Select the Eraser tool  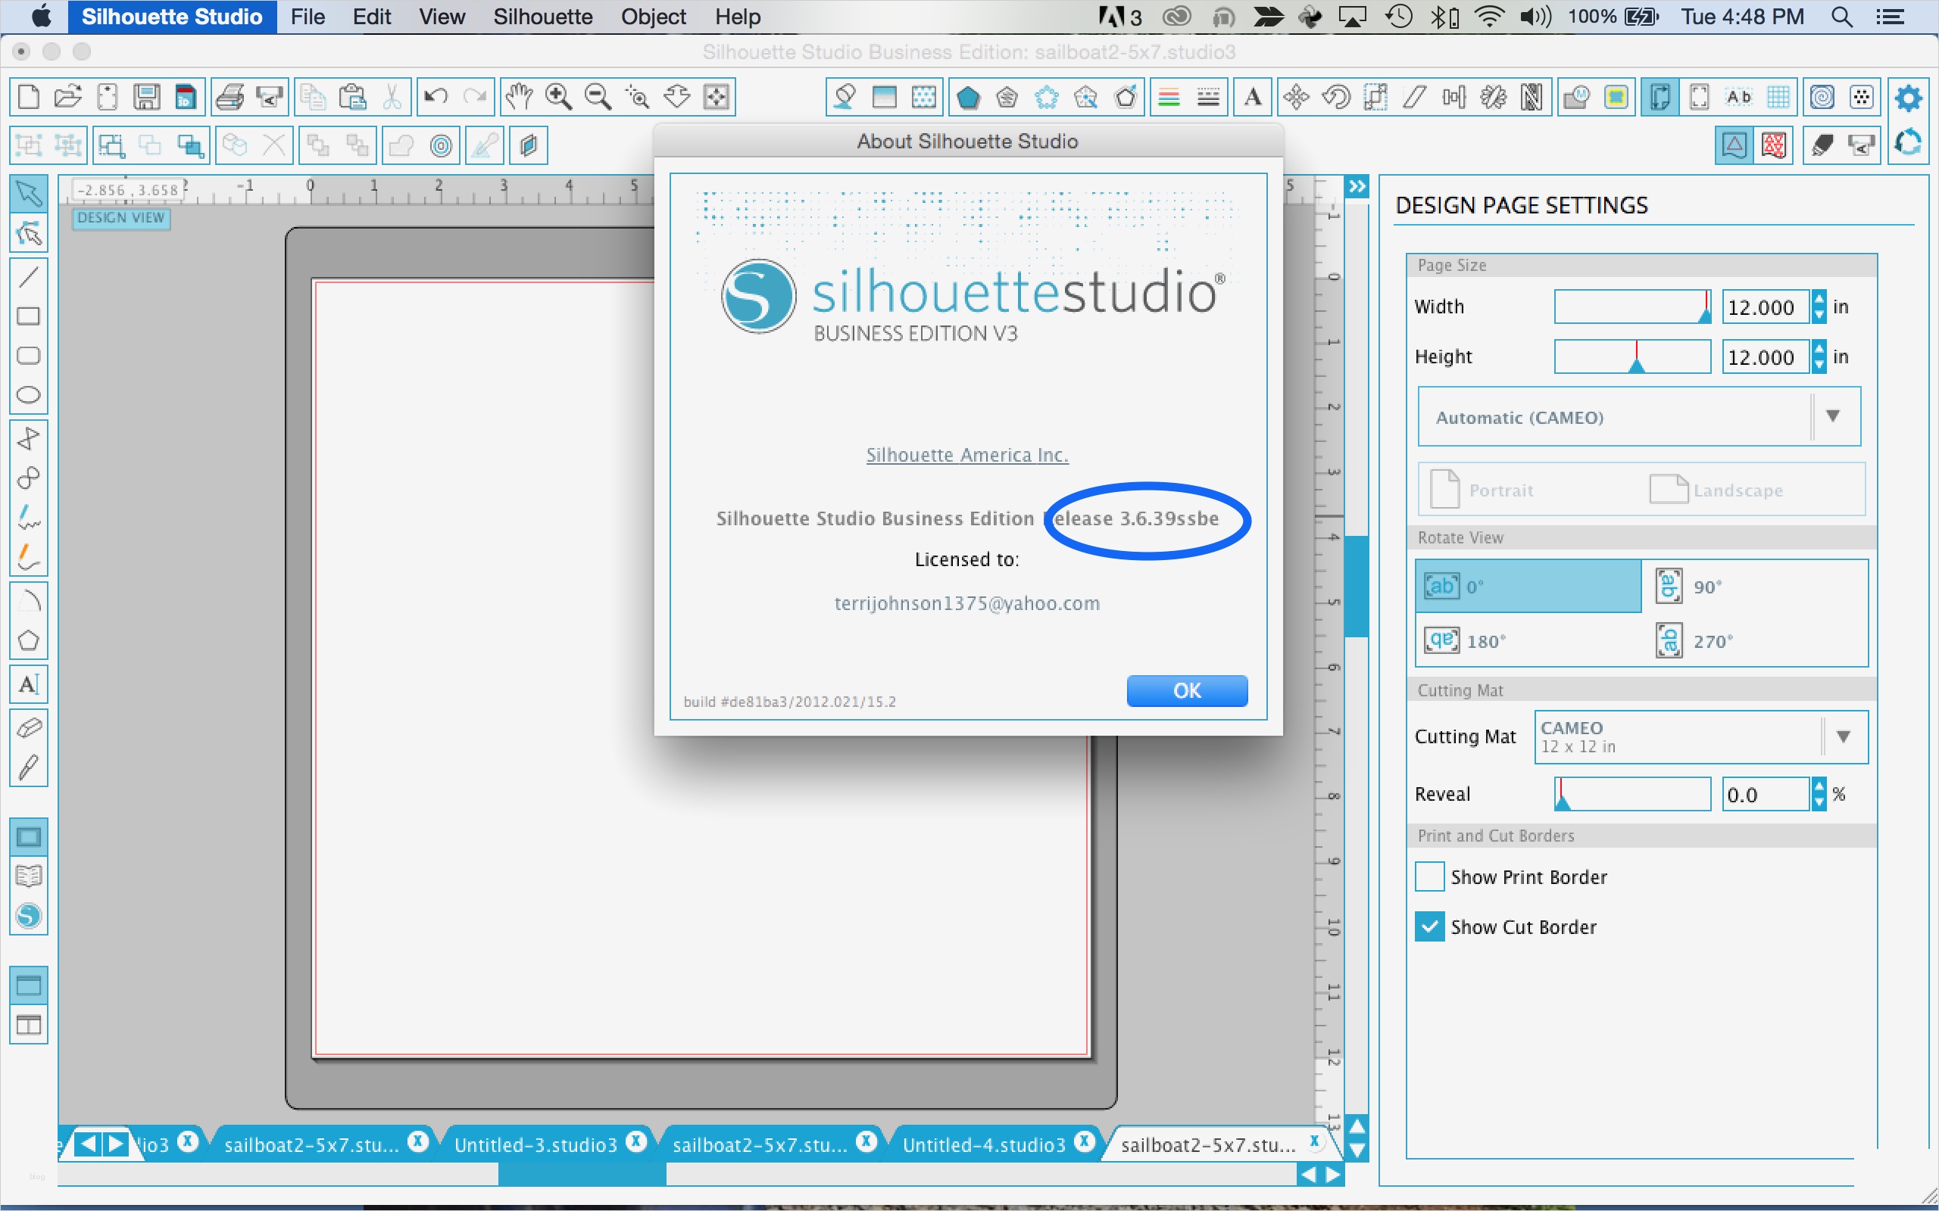tap(28, 728)
